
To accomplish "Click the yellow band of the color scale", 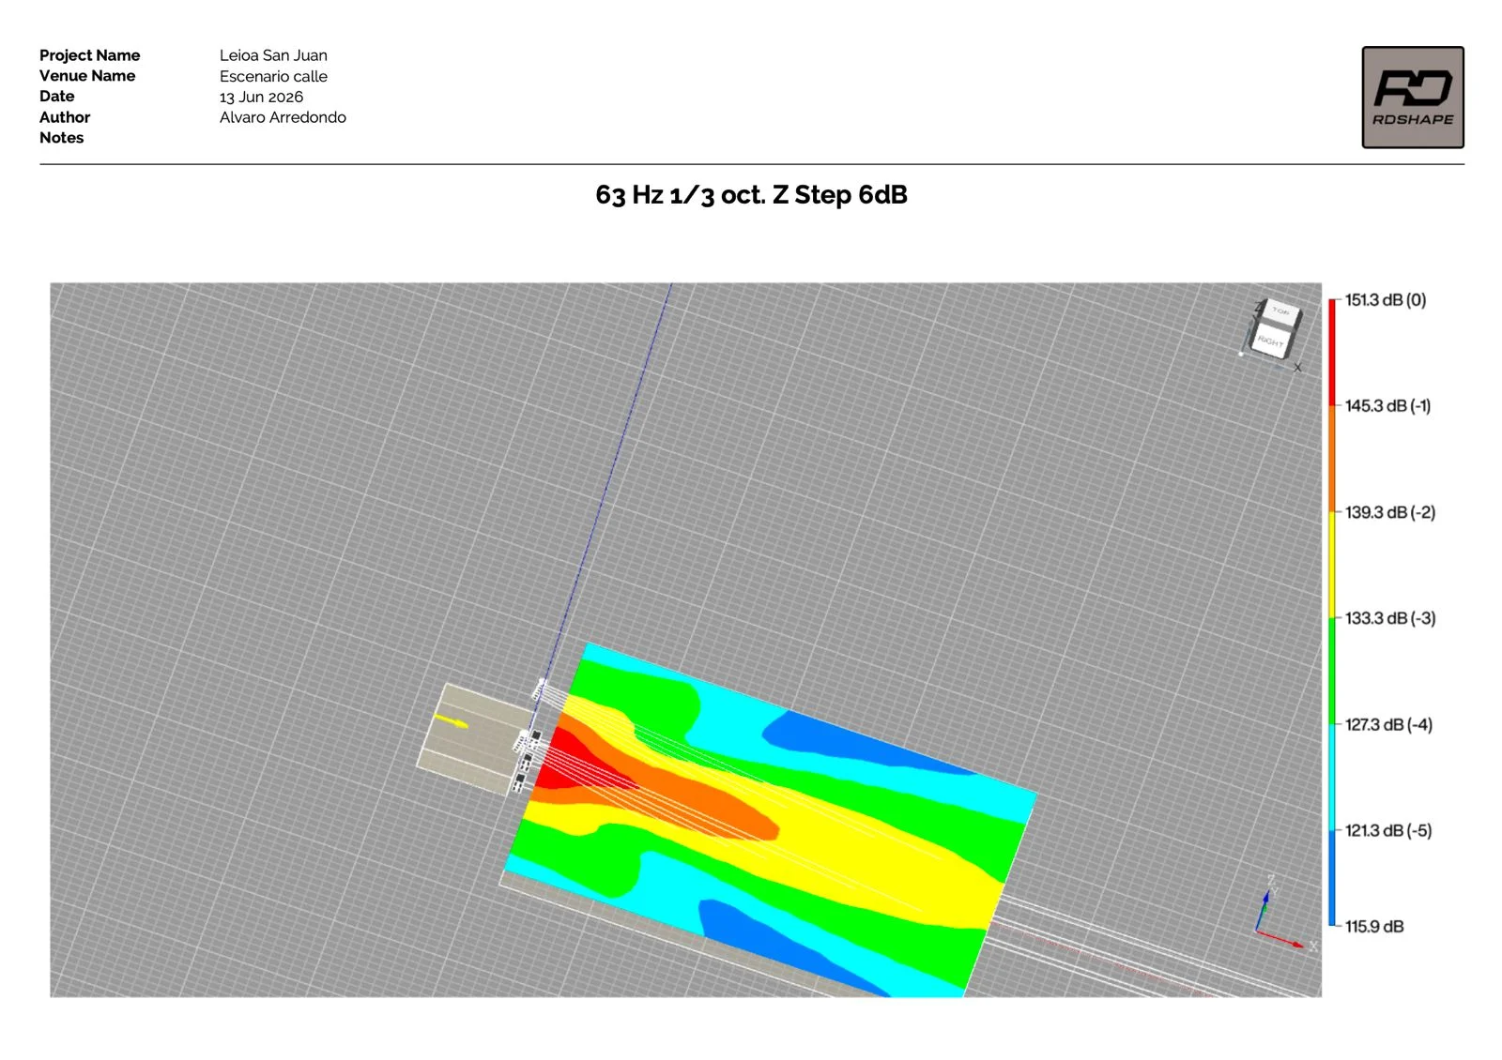I will click(1332, 565).
